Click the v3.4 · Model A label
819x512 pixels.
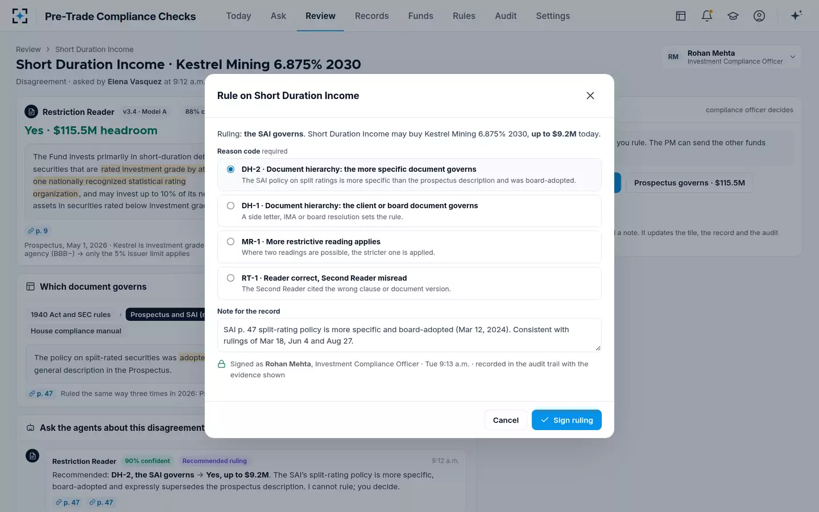[145, 112]
